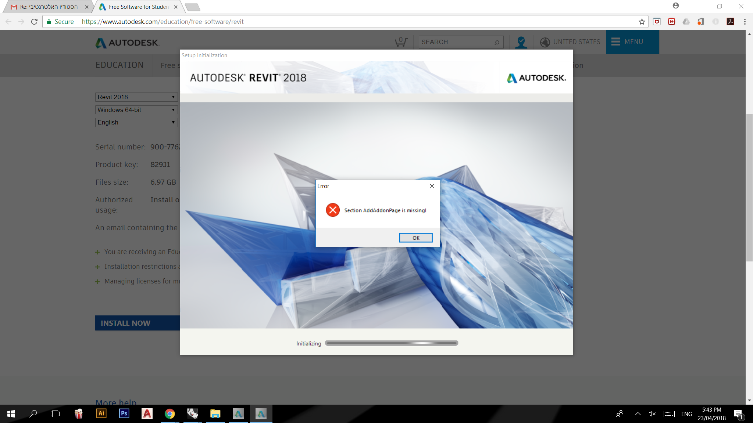Open Rhino from the taskbar
Screen dimensions: 753x423
pyautogui.click(x=192, y=413)
